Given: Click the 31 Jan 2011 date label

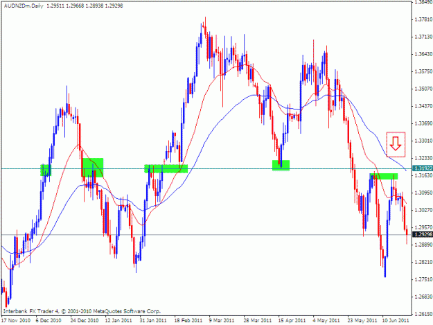Looking at the screenshot, I should pyautogui.click(x=153, y=320).
